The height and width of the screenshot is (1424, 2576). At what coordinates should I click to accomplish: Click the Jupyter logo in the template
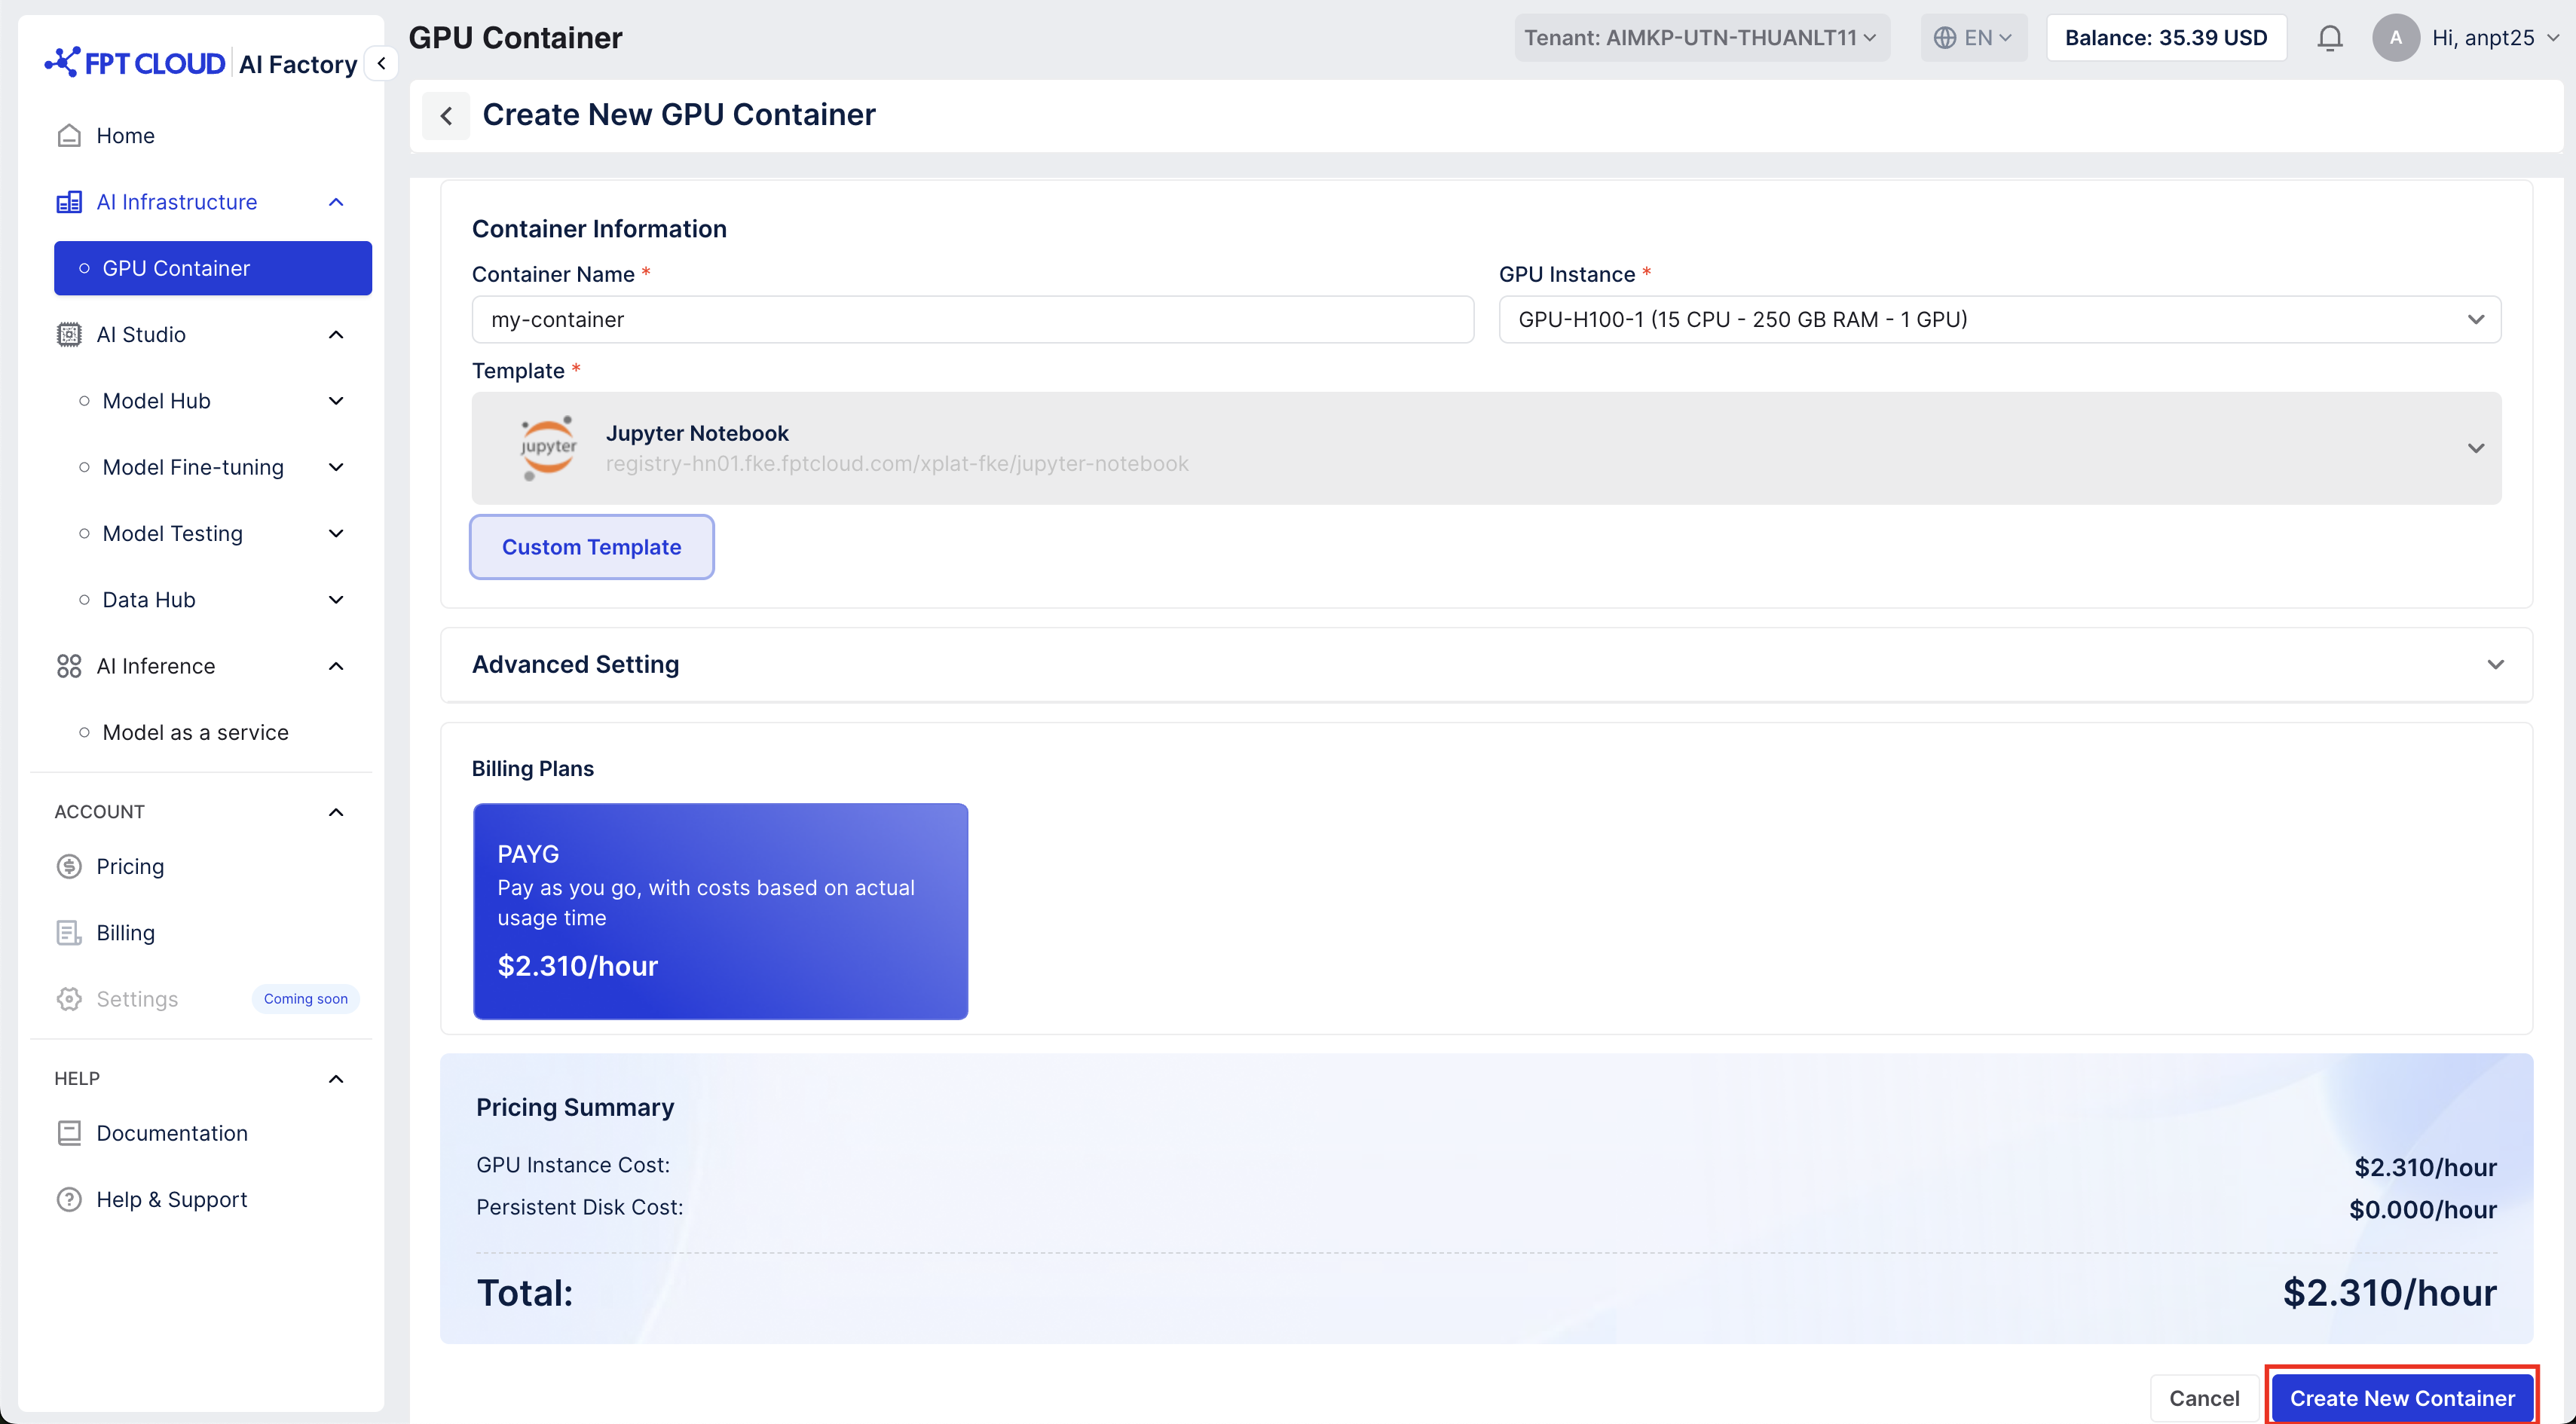click(x=548, y=448)
